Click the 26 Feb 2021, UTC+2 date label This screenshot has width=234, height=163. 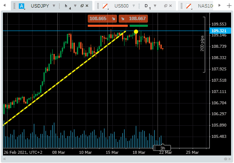coord(23,153)
